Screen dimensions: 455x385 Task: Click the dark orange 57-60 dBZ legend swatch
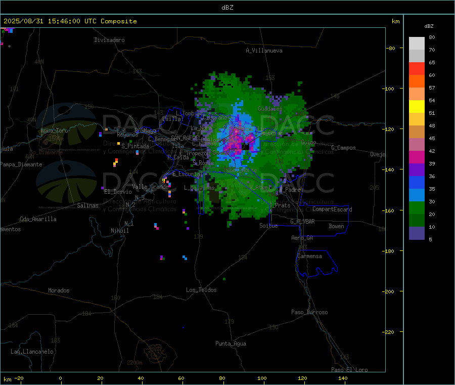tap(417, 81)
